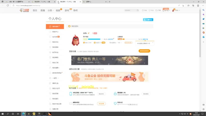206x116 pixels.
Task: Click the Windows Start button
Action: click(x=3, y=114)
